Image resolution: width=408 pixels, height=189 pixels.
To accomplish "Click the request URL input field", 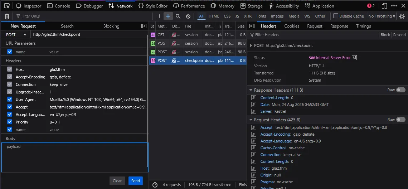I will (x=89, y=34).
